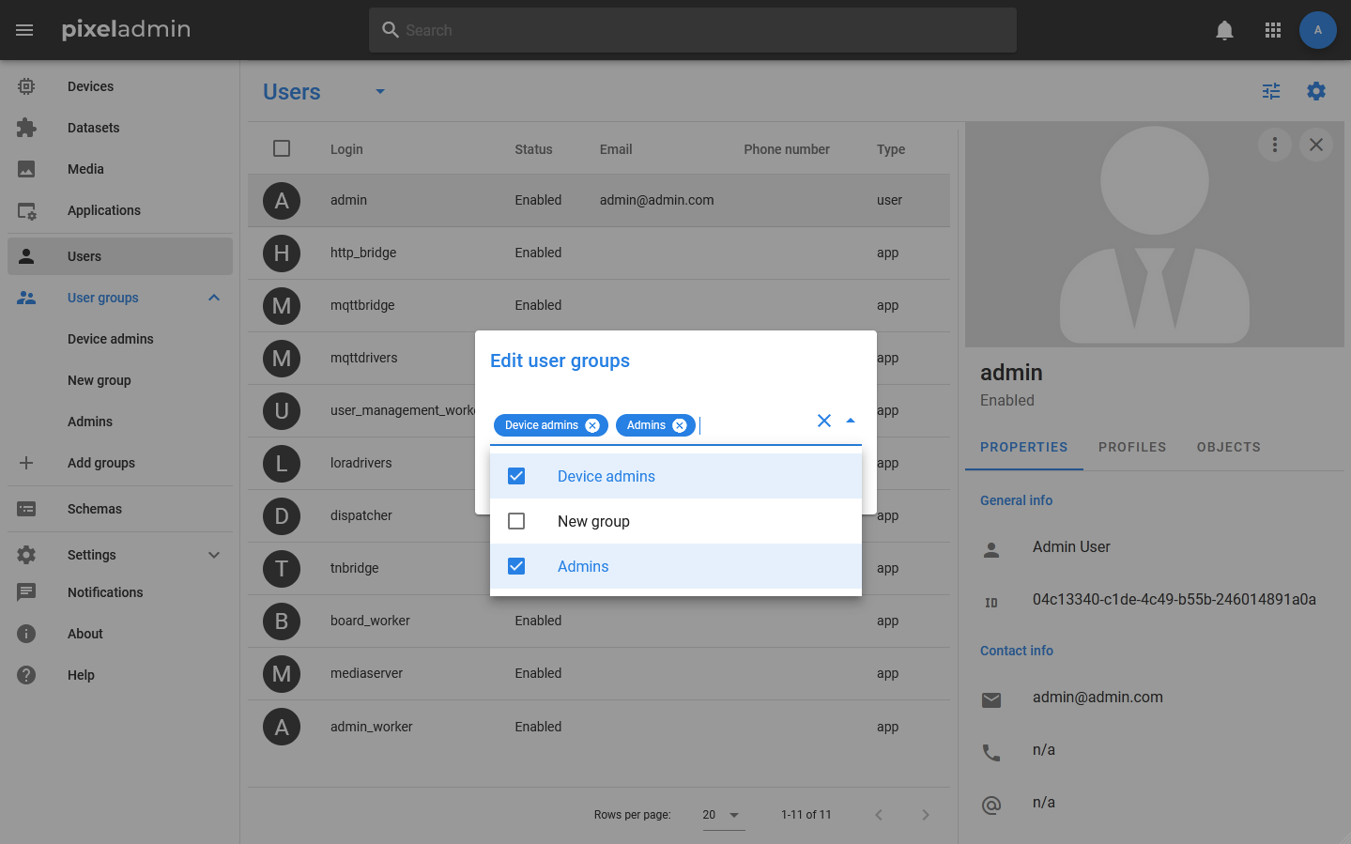Image resolution: width=1351 pixels, height=844 pixels.
Task: Switch to the OBJECTS tab
Action: pos(1228,447)
